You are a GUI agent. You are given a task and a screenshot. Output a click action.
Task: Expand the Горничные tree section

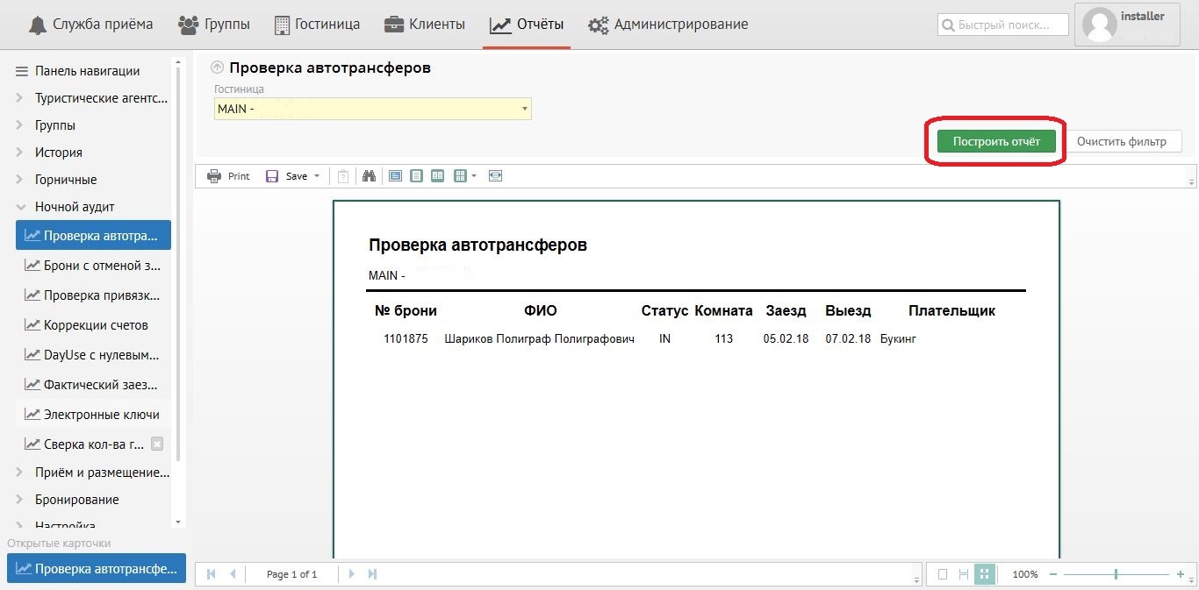point(19,180)
